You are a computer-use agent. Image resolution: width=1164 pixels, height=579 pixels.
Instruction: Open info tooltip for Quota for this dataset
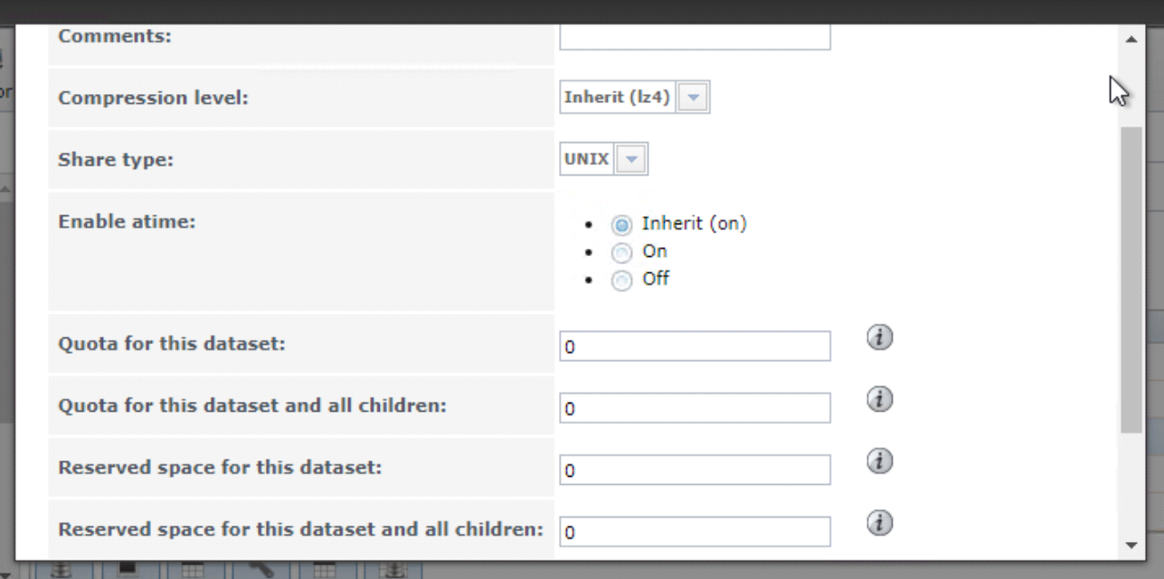coord(880,337)
